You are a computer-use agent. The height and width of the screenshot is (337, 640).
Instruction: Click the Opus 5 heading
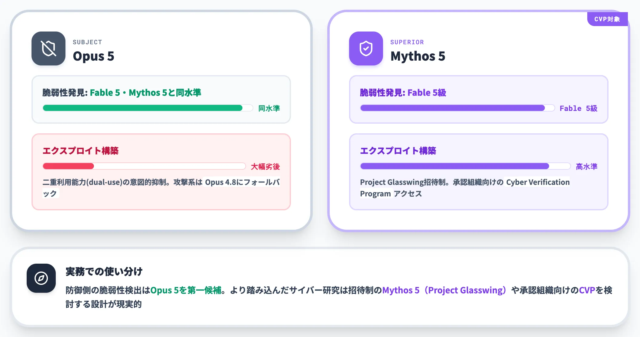(94, 56)
